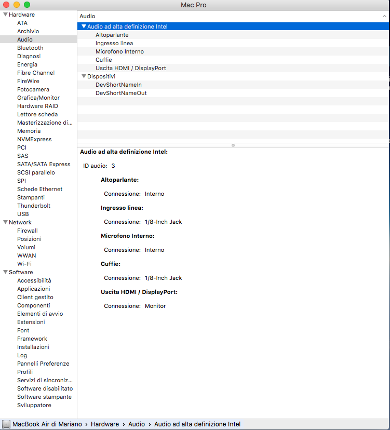
Task: Select Bluetooth in the Hardware list
Action: (x=30, y=48)
